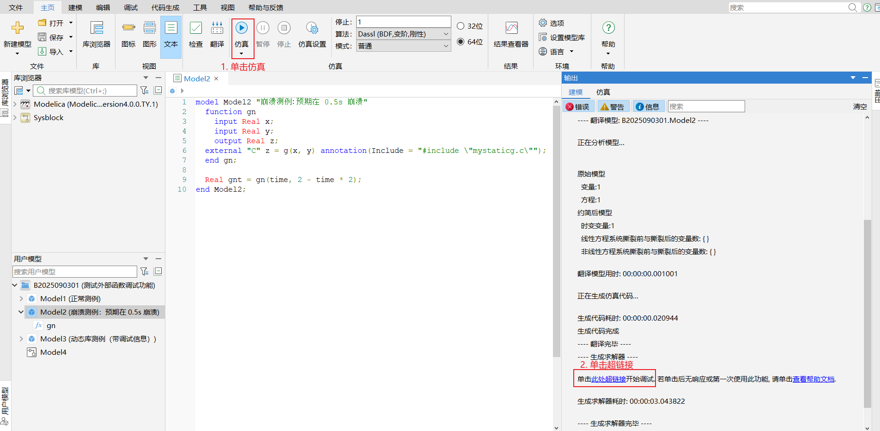Image resolution: width=880 pixels, height=431 pixels.
Task: Select the 64位 radio button
Action: pos(461,42)
